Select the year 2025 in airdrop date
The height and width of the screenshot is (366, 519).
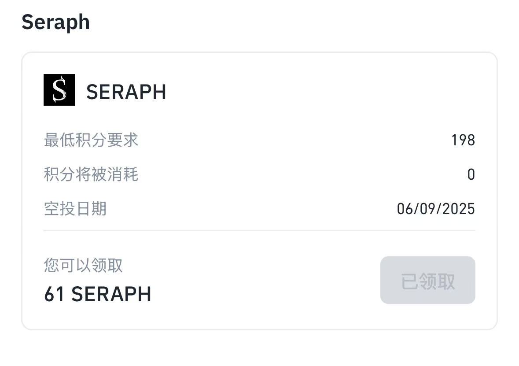pos(458,209)
